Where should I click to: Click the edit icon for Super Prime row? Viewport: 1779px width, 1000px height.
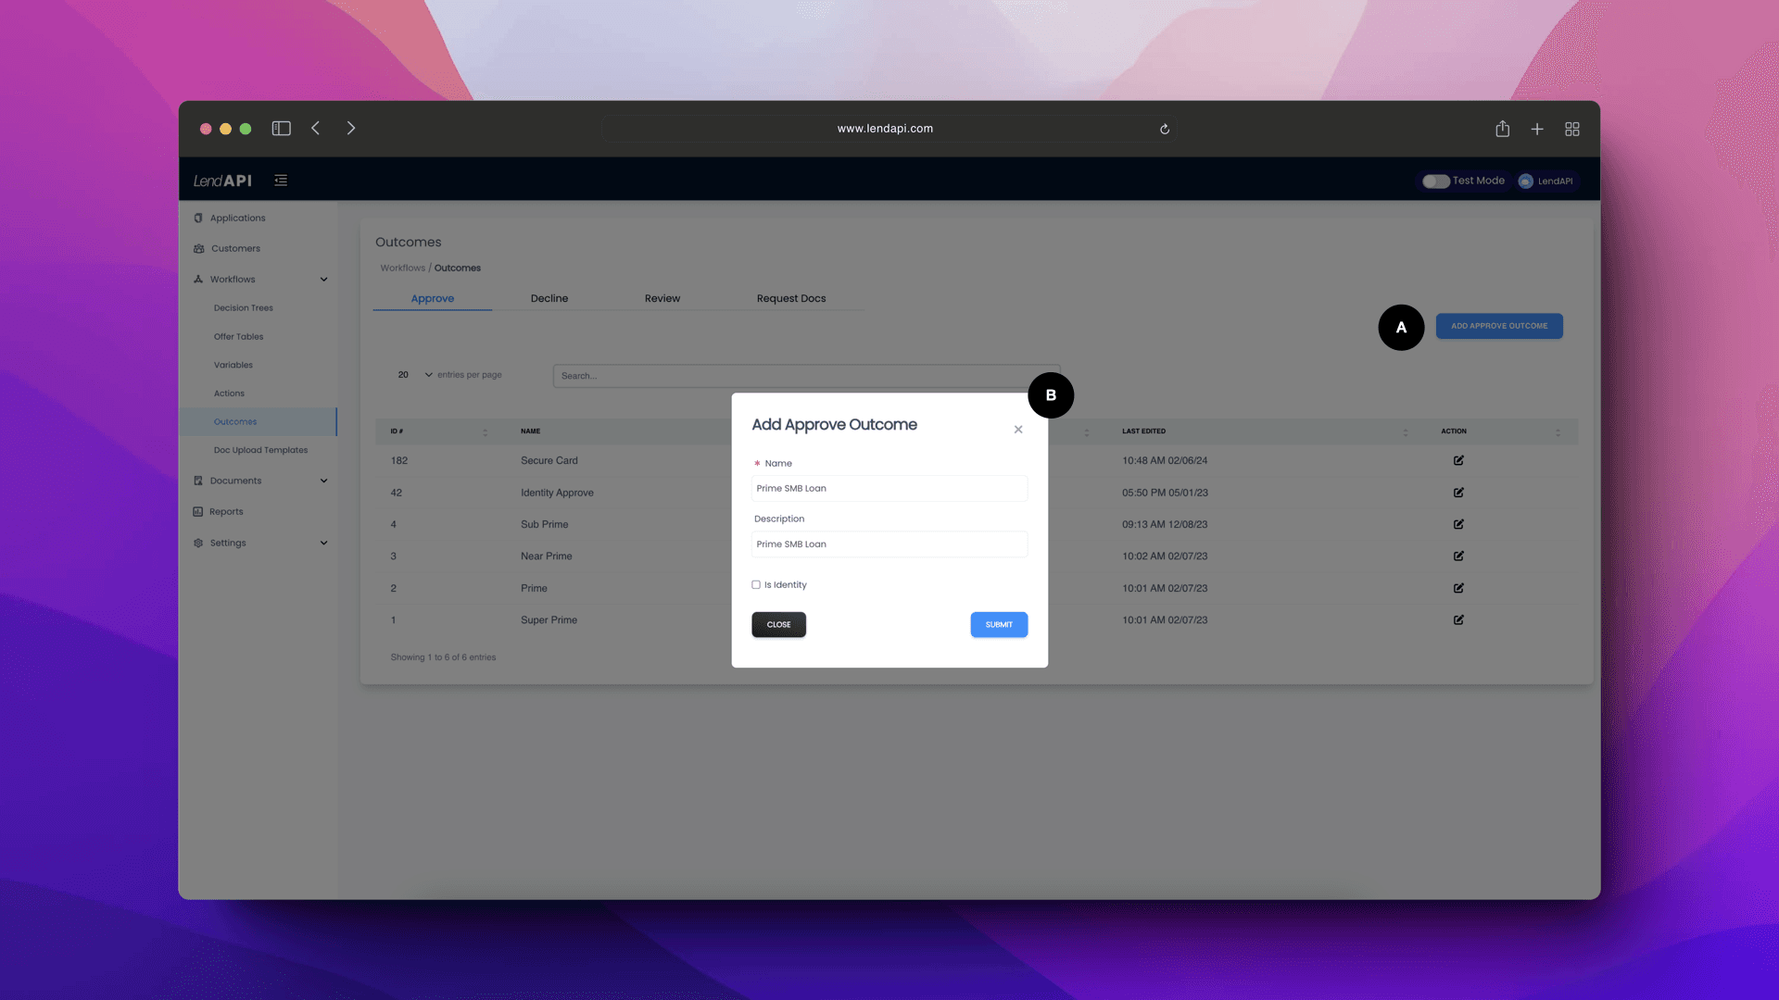[1458, 620]
